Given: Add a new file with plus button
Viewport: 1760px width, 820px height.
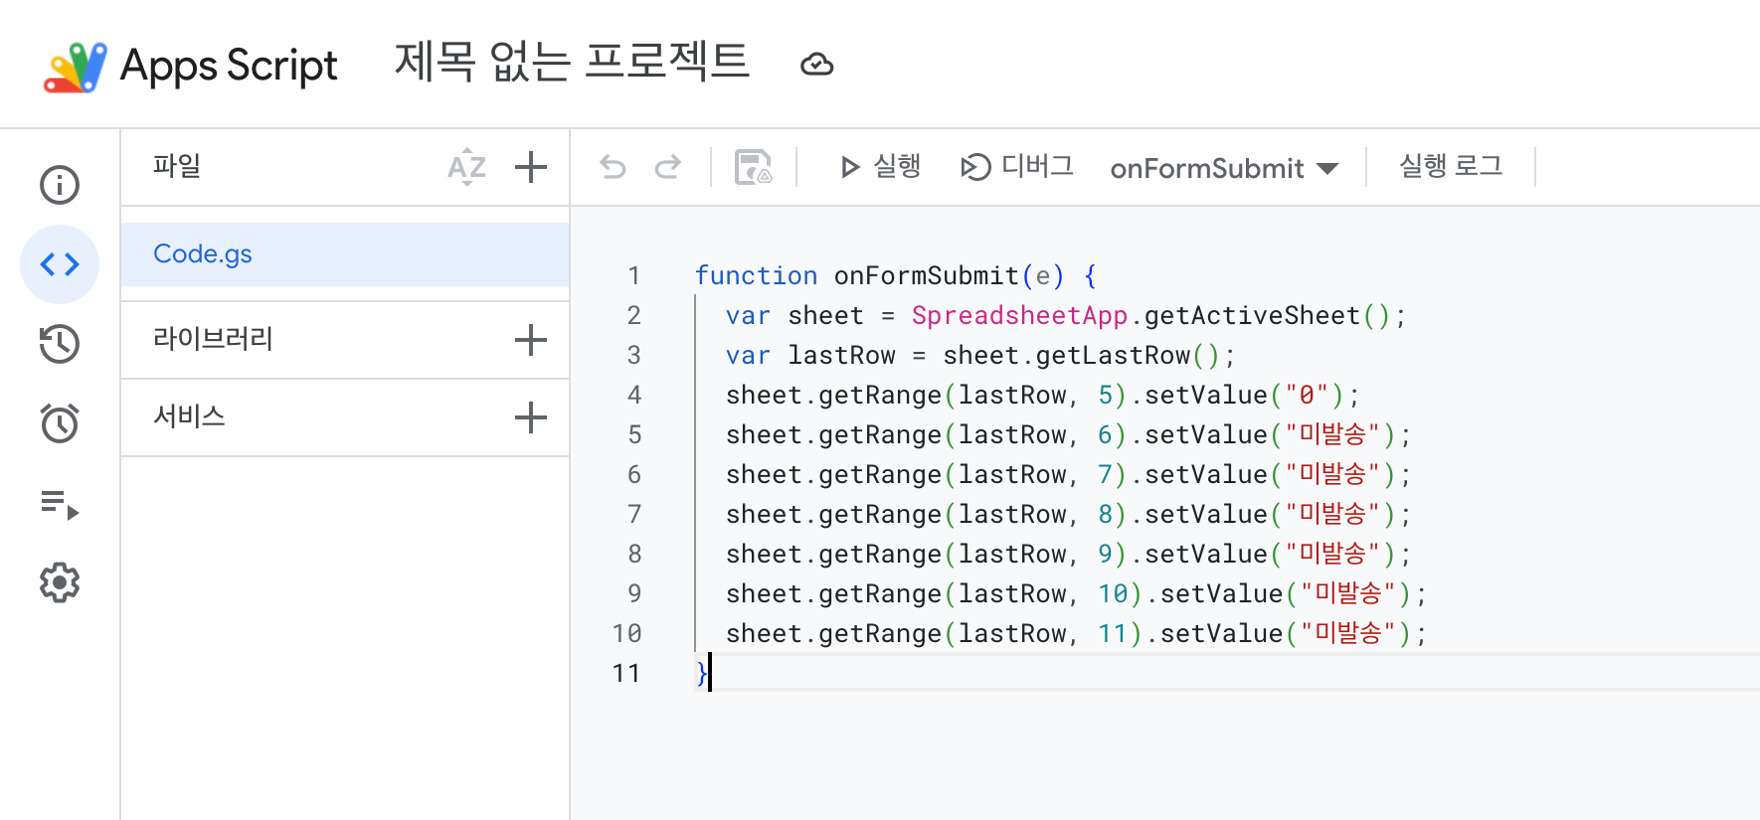Looking at the screenshot, I should point(531,167).
